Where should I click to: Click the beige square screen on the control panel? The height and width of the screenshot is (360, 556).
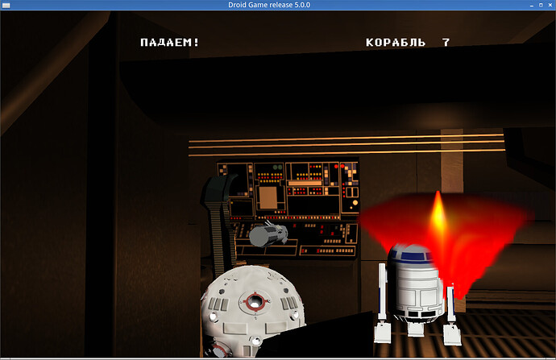[268, 197]
